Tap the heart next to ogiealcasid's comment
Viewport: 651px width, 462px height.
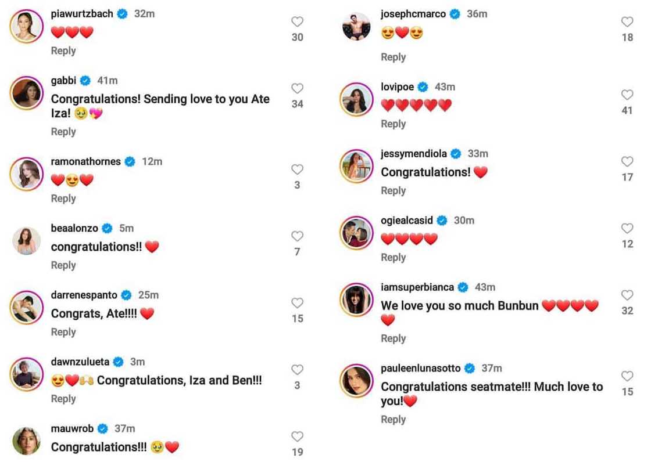pos(627,229)
